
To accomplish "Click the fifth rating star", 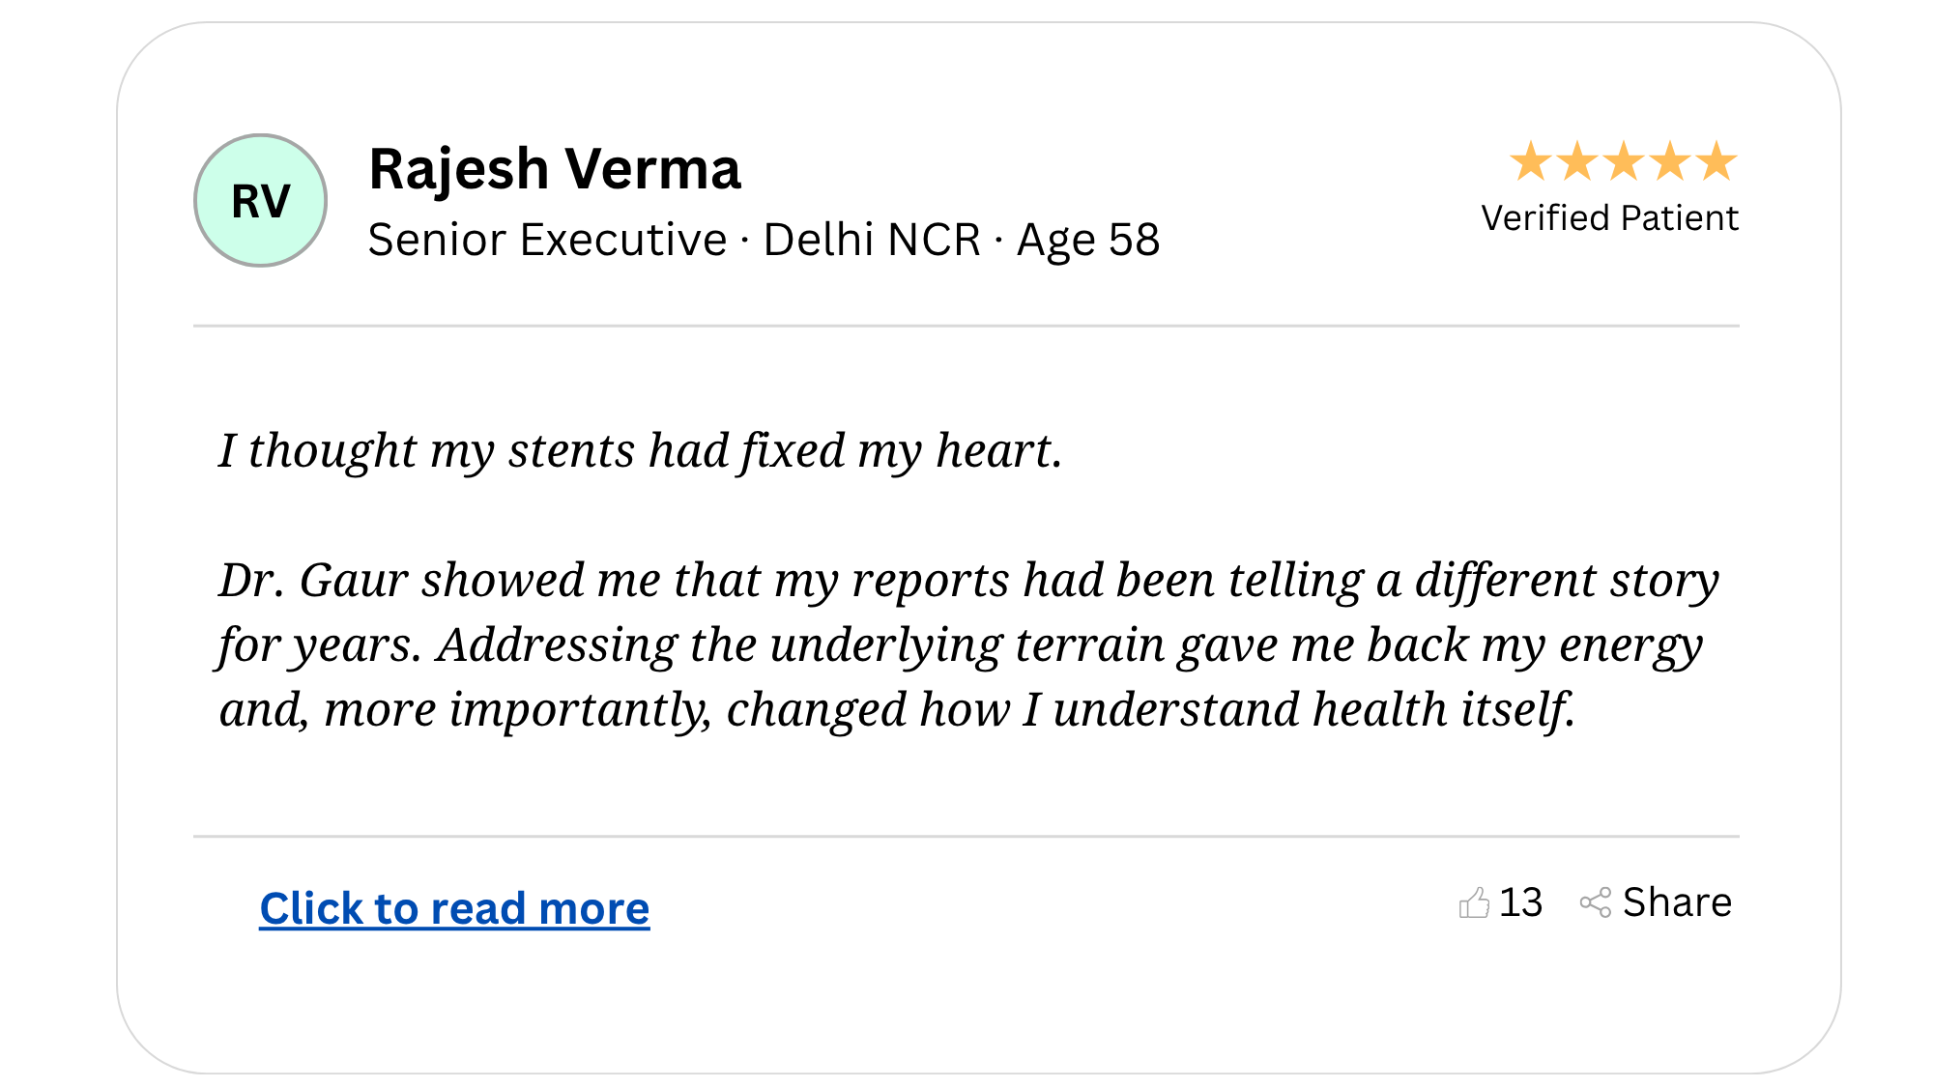I will [1717, 161].
